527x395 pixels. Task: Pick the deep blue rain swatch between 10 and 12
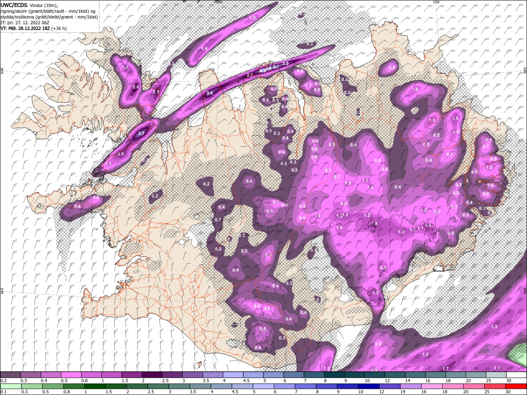pos(368,386)
